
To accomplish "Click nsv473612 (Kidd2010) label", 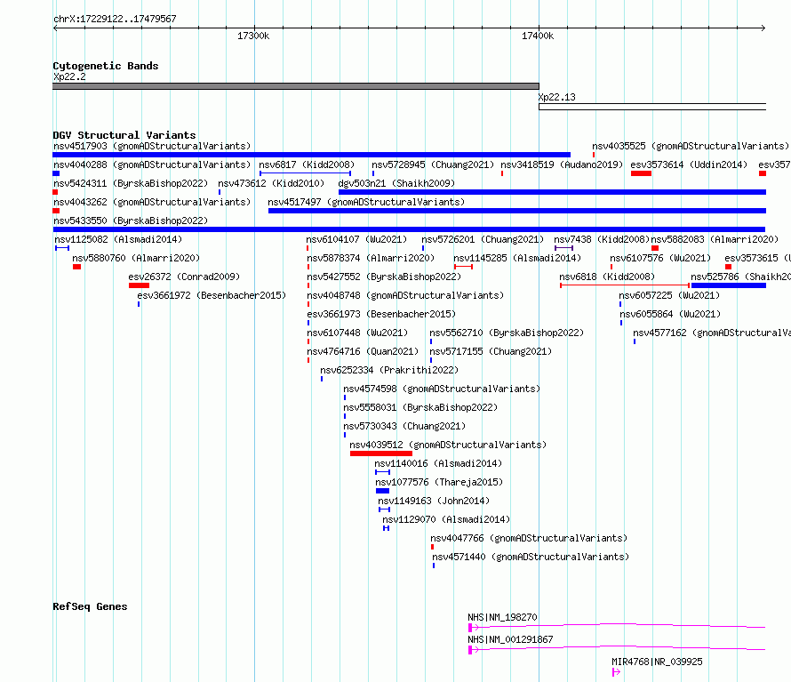I will pos(271,184).
